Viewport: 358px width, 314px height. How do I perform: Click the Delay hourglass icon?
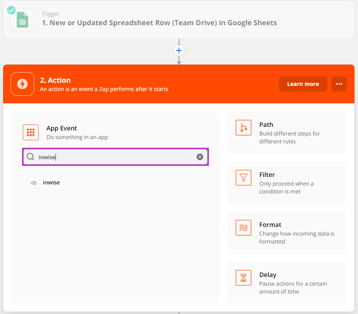(x=244, y=278)
